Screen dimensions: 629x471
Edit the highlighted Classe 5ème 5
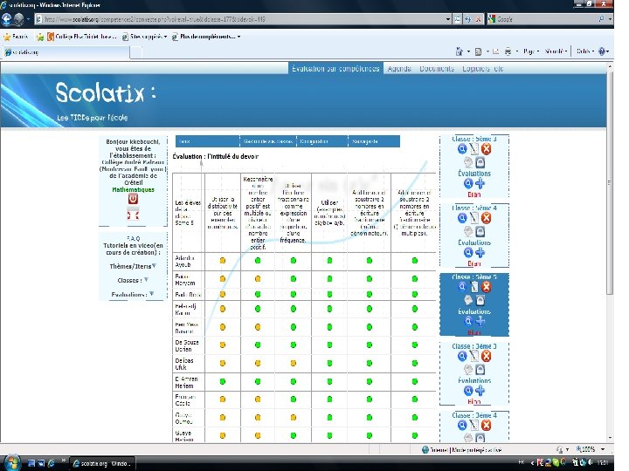(x=474, y=287)
